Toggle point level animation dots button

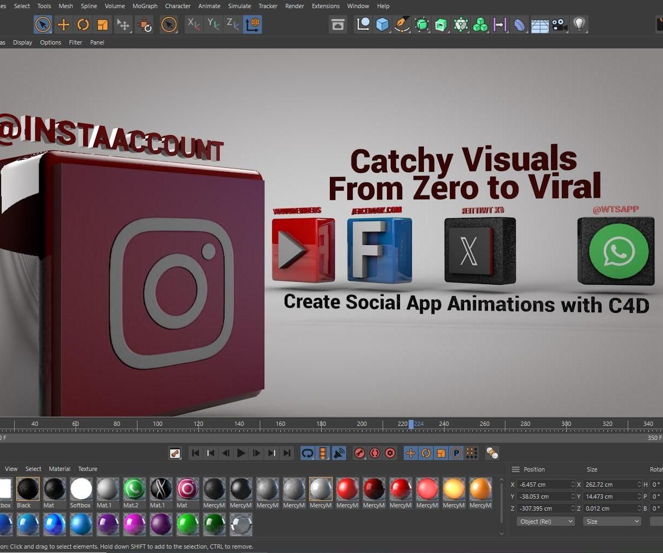pyautogui.click(x=472, y=453)
